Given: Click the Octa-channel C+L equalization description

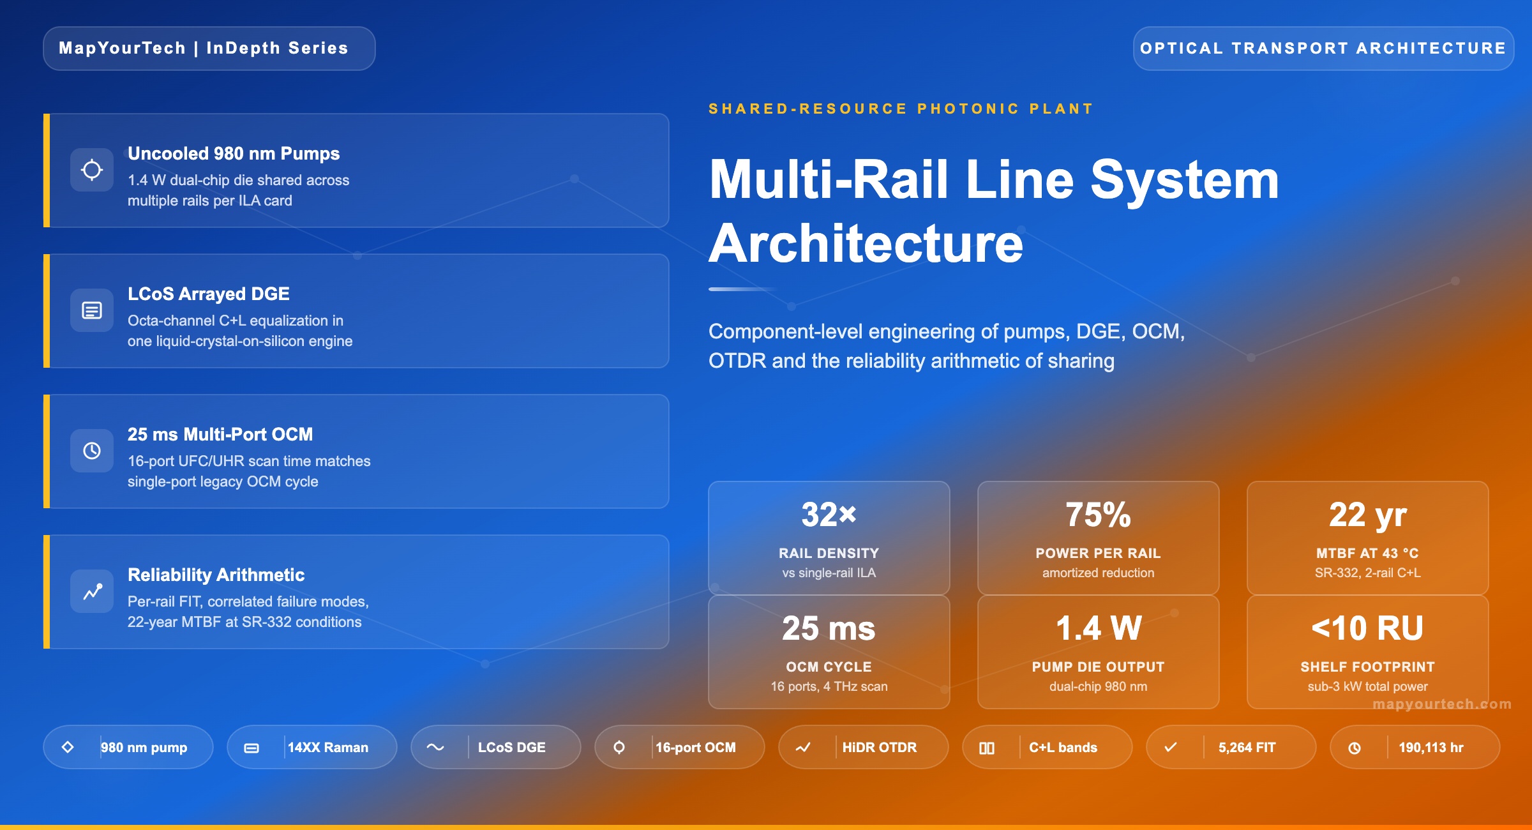Looking at the screenshot, I should [240, 331].
